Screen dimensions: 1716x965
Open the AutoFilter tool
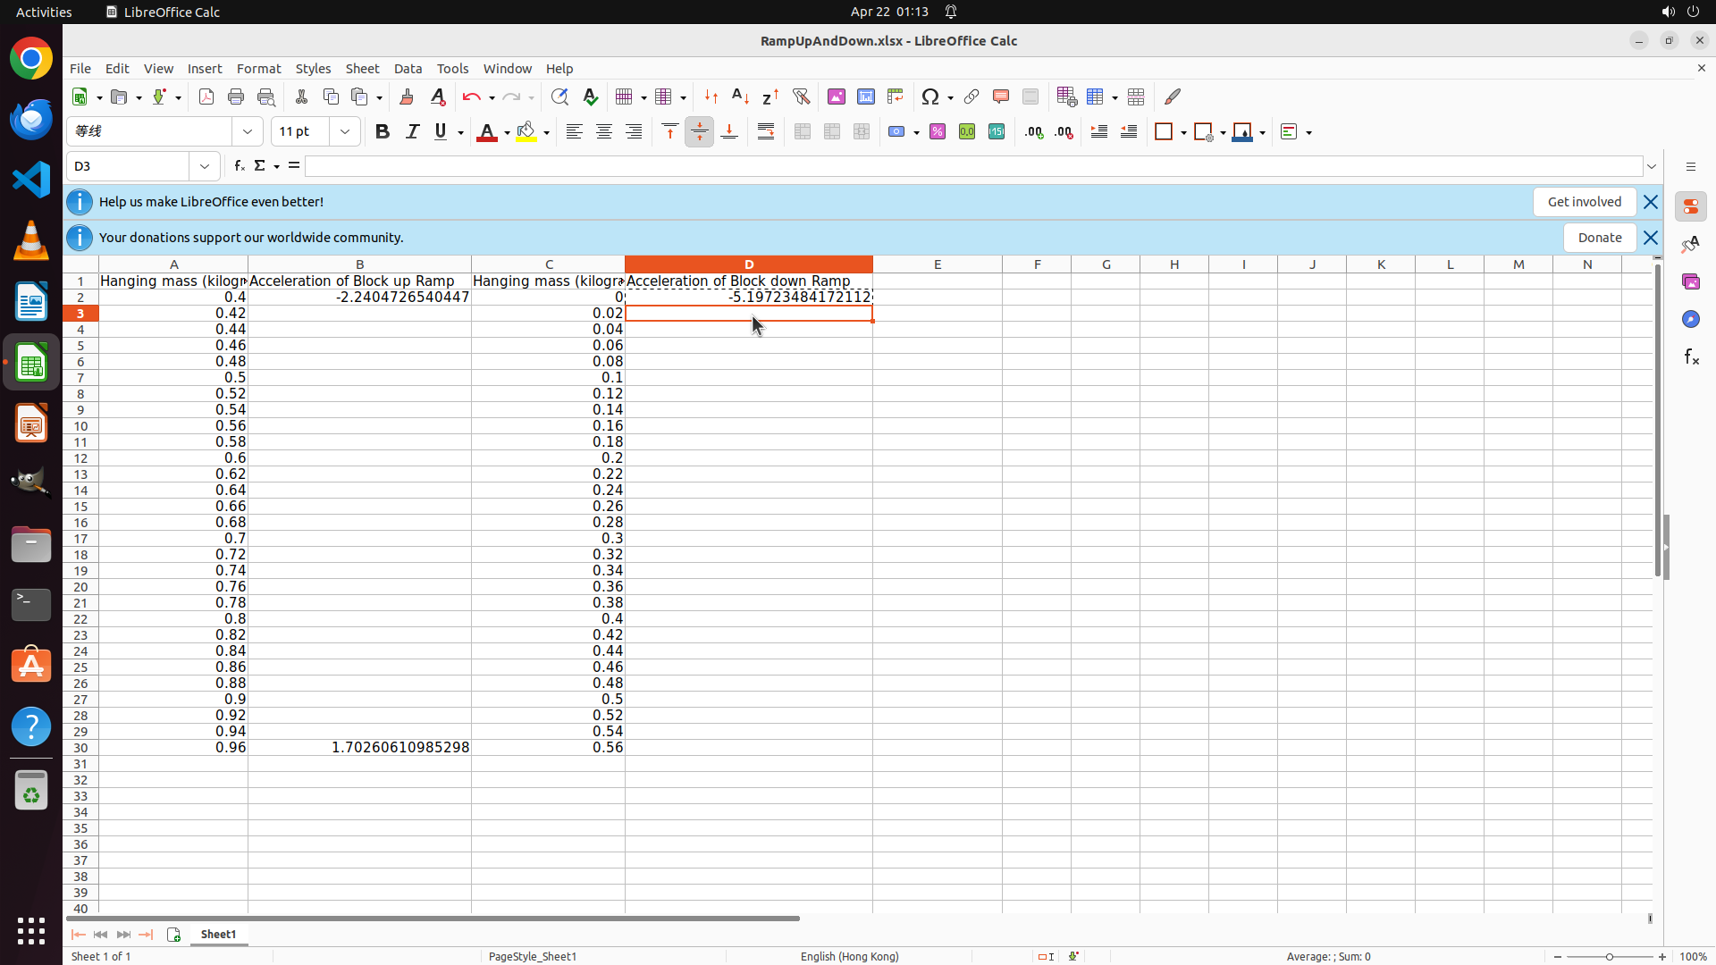[x=801, y=97]
